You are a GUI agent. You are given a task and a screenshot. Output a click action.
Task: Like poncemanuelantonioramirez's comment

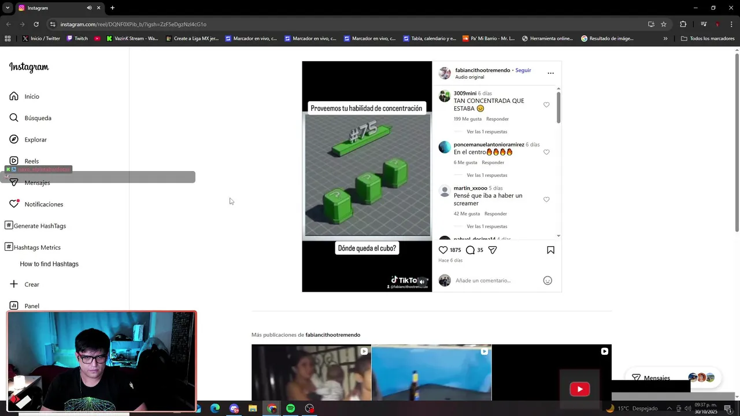click(546, 152)
